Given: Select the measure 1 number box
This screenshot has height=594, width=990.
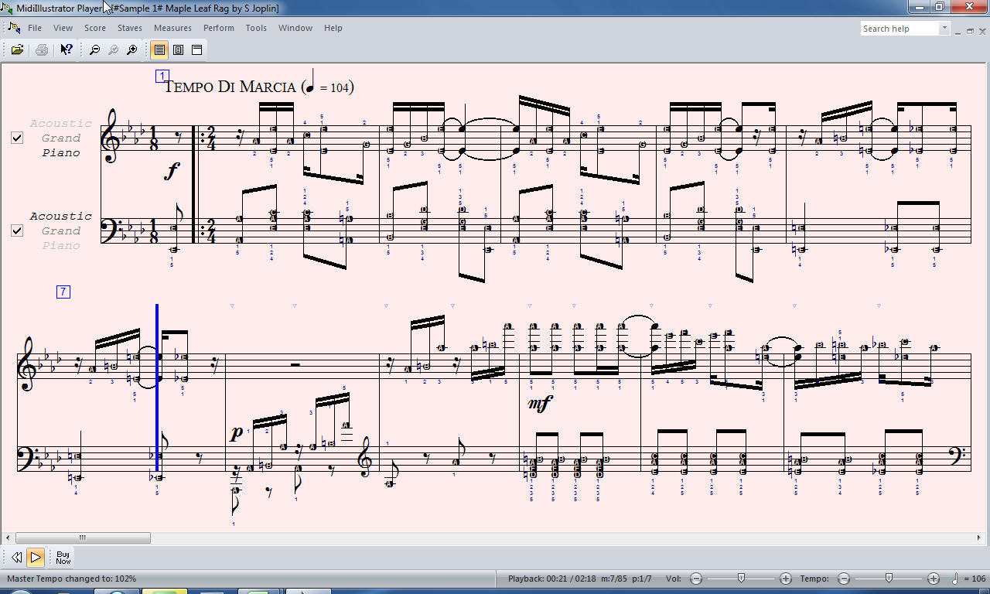Looking at the screenshot, I should 162,76.
